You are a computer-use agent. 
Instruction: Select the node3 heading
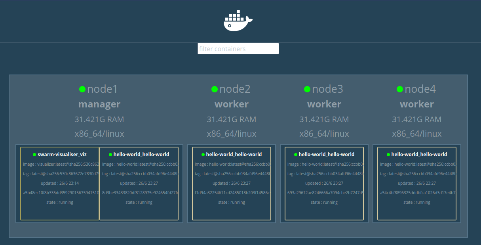tap(327, 89)
